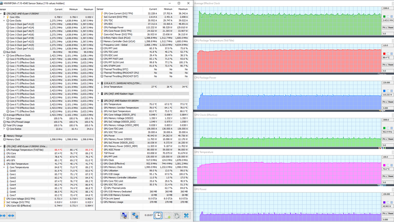
Task: Pick the red swatch in CPU Package Temperature graph
Action: (384, 54)
